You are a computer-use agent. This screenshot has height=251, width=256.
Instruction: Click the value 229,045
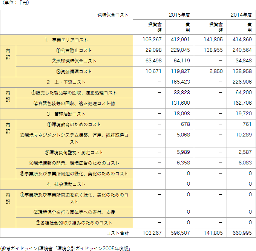[x=180, y=50]
